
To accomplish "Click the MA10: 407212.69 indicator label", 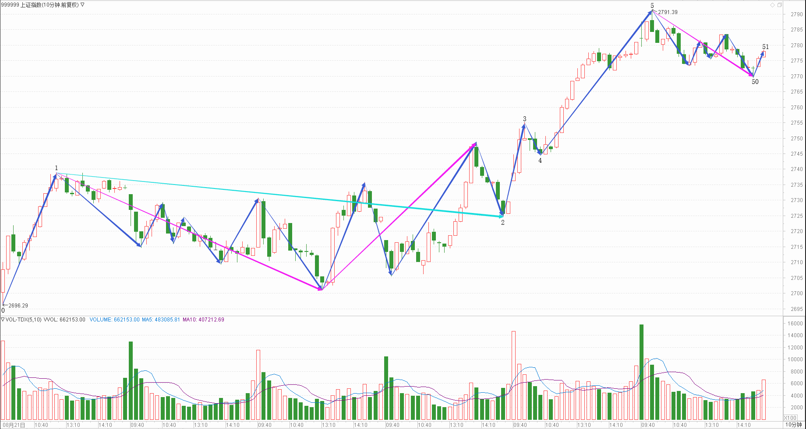I will (203, 320).
